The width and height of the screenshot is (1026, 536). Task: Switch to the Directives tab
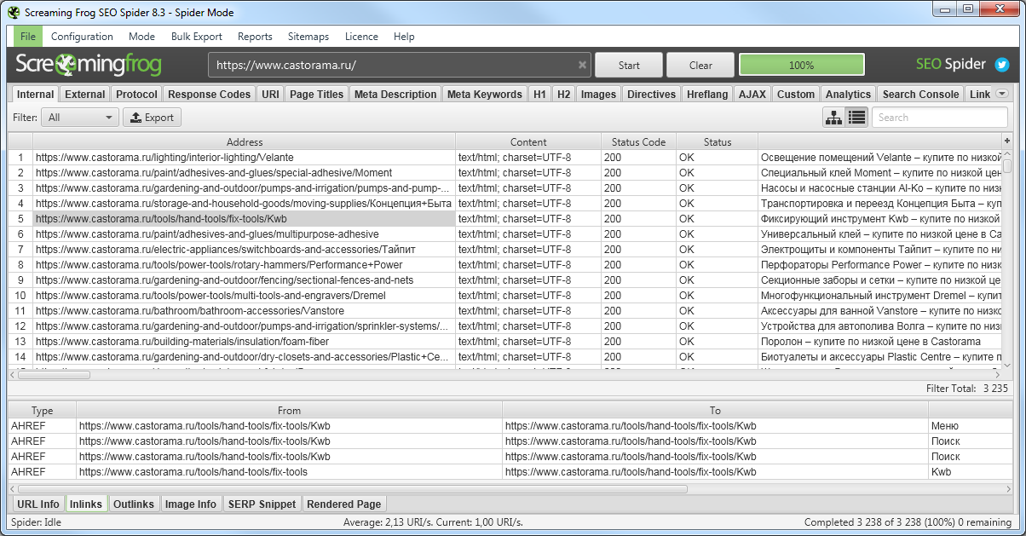coord(652,95)
